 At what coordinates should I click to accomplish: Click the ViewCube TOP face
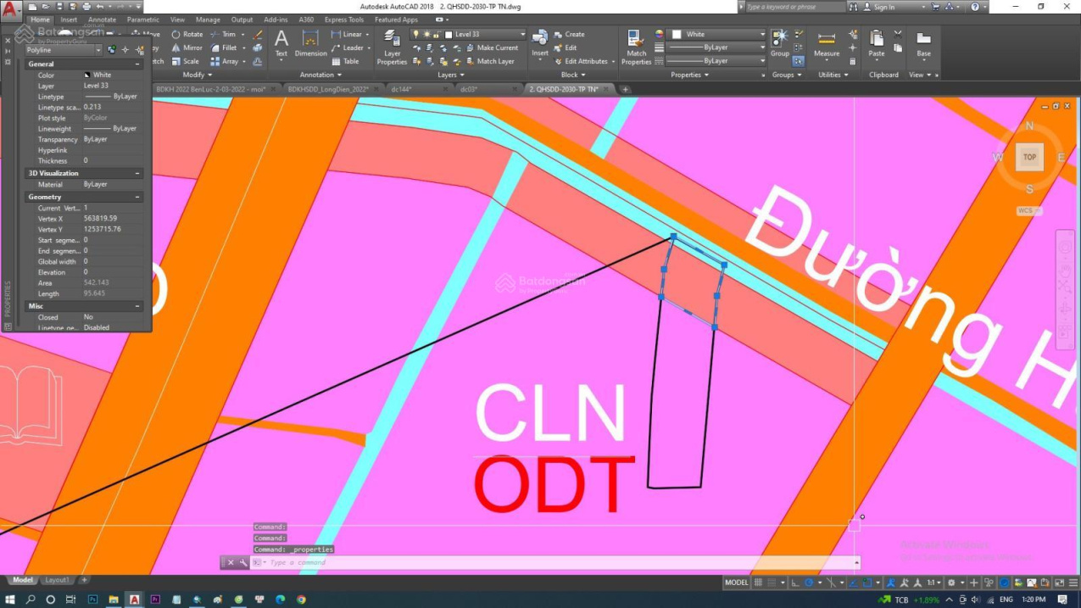click(x=1029, y=157)
